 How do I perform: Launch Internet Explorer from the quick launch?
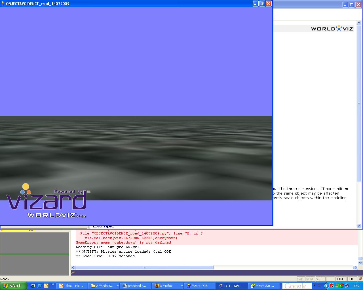point(40,286)
